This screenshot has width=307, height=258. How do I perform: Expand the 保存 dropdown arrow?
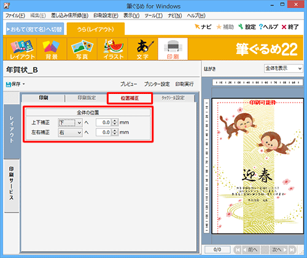coord(24,84)
